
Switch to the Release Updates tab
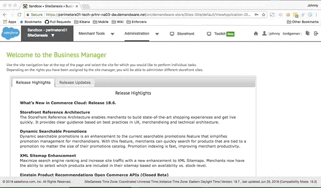click(x=75, y=82)
